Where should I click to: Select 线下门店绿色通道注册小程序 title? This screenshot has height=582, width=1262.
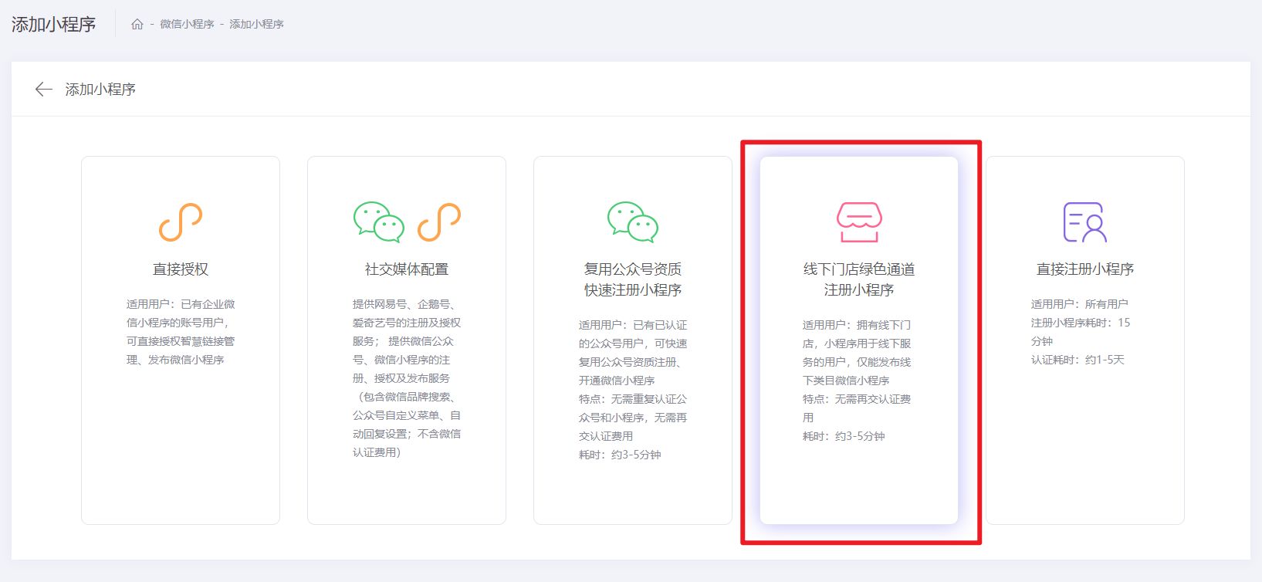859,279
